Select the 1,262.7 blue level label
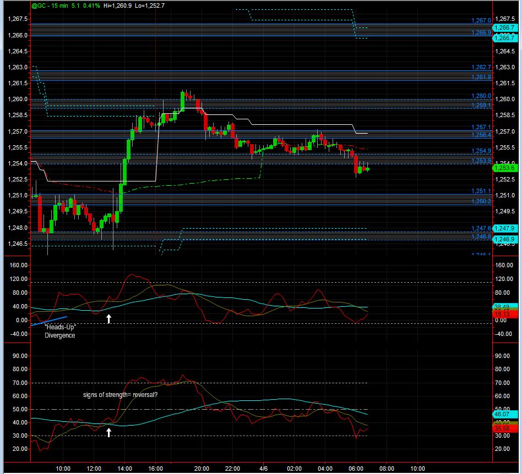This screenshot has width=522, height=474. (x=481, y=68)
